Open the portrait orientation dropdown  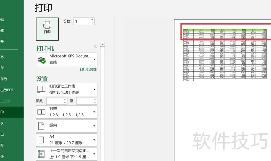[66, 126]
